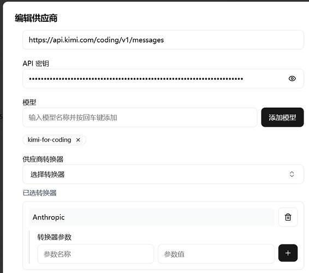Click the API base URL input field
309x273 pixels.
(163, 40)
